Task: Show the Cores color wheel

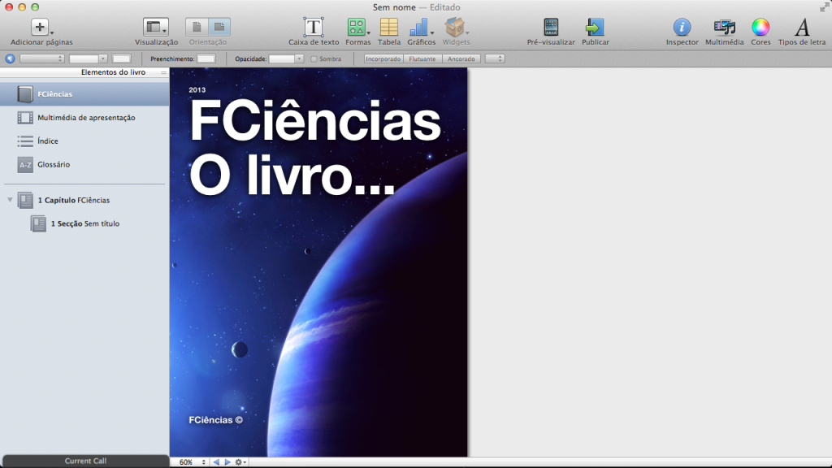Action: (x=760, y=27)
